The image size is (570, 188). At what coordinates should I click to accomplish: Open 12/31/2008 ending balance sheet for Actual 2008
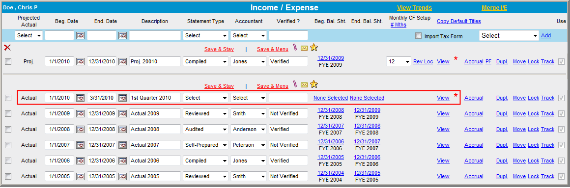coord(367,126)
